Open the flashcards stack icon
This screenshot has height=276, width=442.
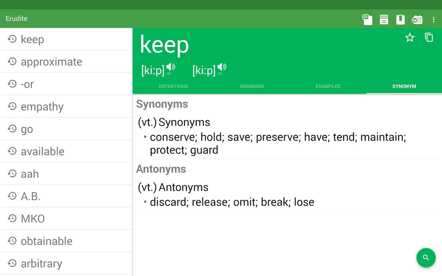(x=384, y=20)
